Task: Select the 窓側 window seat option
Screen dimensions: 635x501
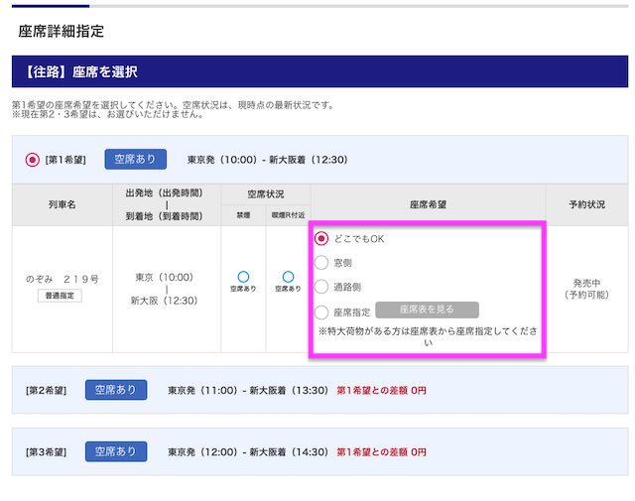Action: 321,263
